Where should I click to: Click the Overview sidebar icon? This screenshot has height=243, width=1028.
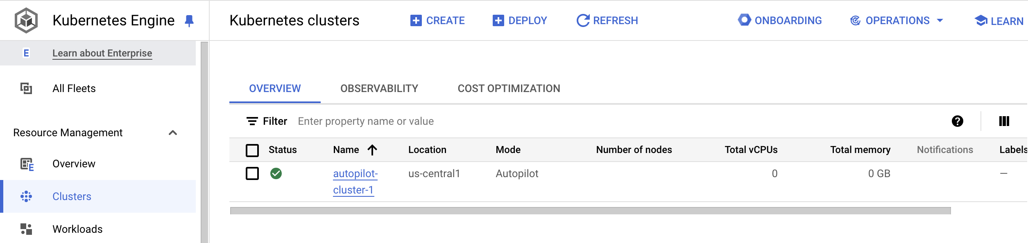tap(27, 164)
